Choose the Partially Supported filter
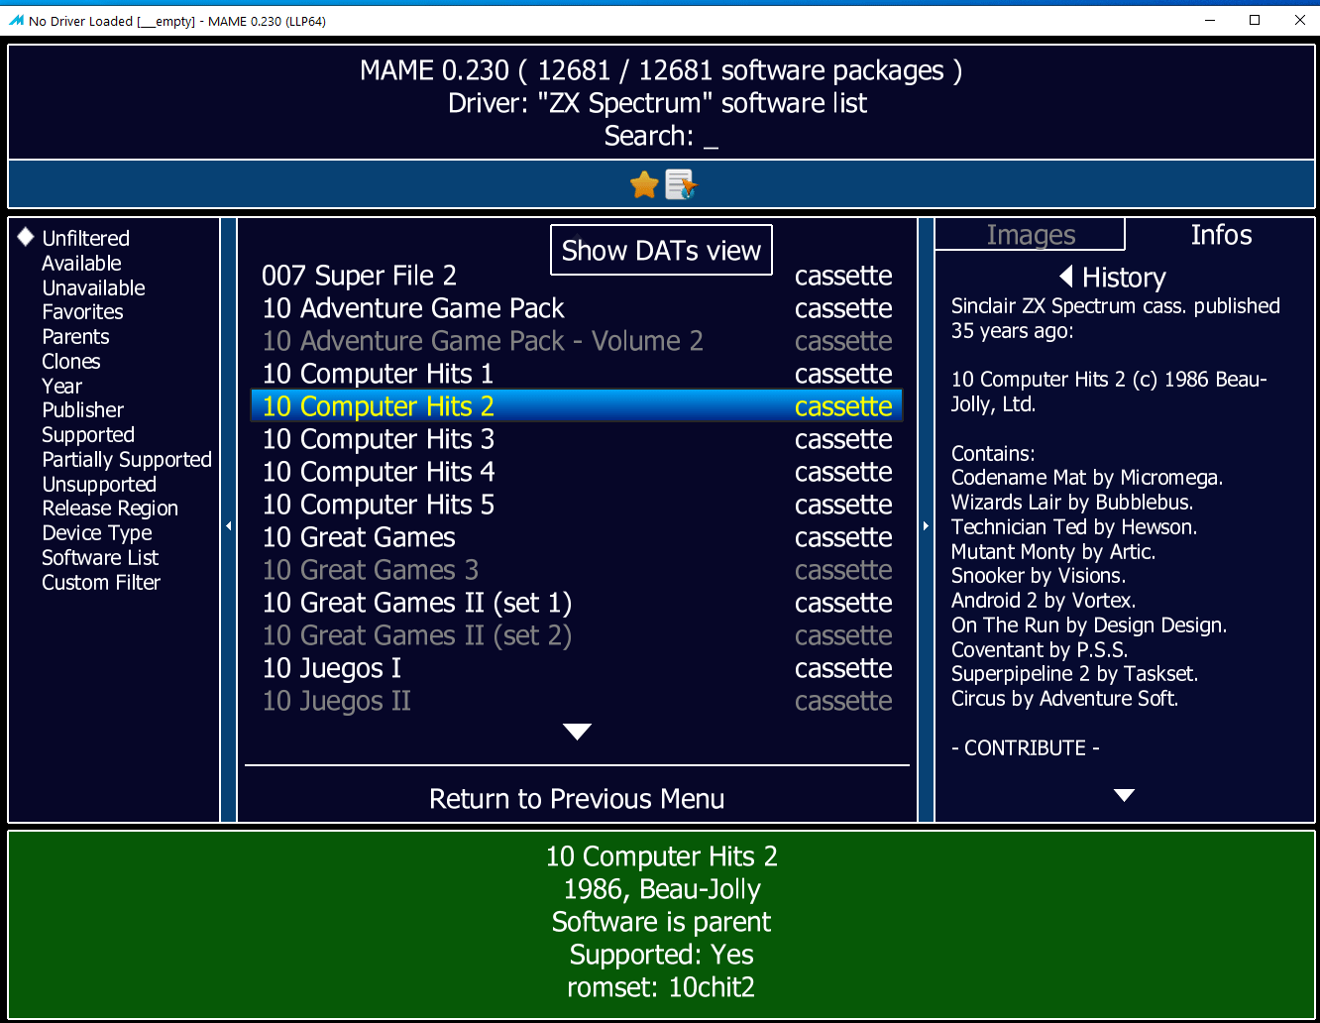 127,460
